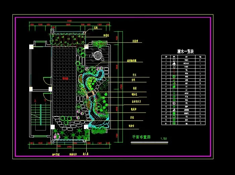Select the 平面布置图 drawing title
The width and height of the screenshot is (235, 175).
tap(141, 137)
